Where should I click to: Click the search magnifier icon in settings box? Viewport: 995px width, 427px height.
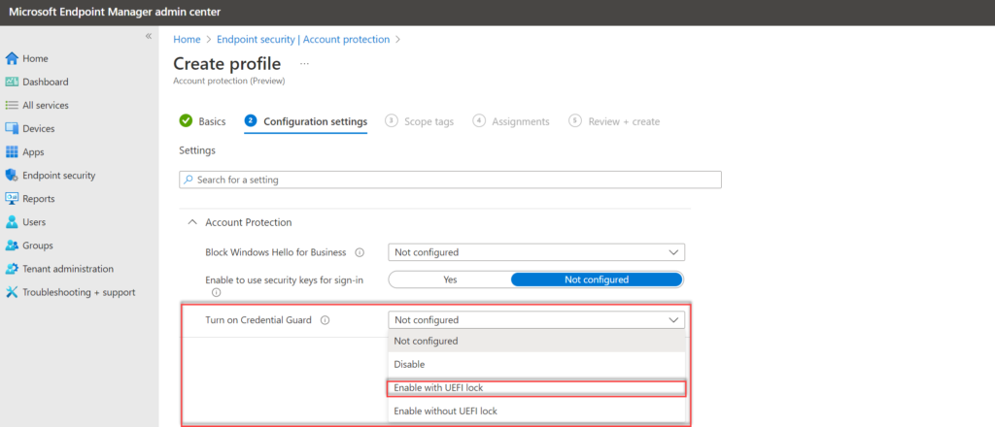coord(189,180)
